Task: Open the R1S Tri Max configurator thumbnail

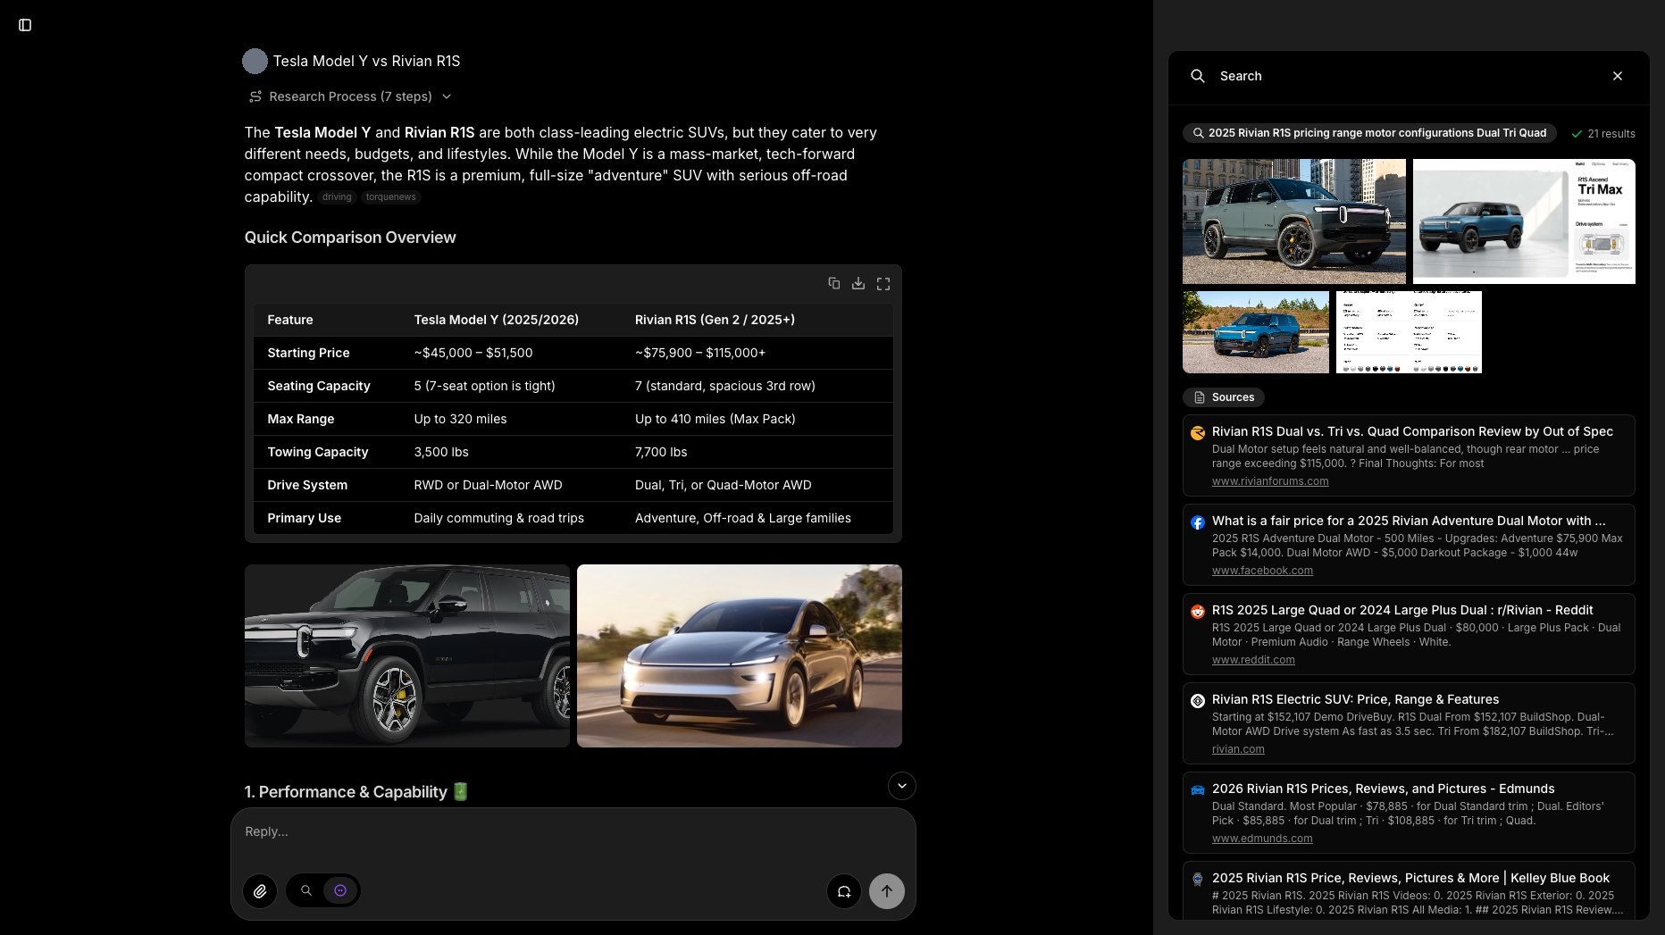Action: pyautogui.click(x=1524, y=221)
